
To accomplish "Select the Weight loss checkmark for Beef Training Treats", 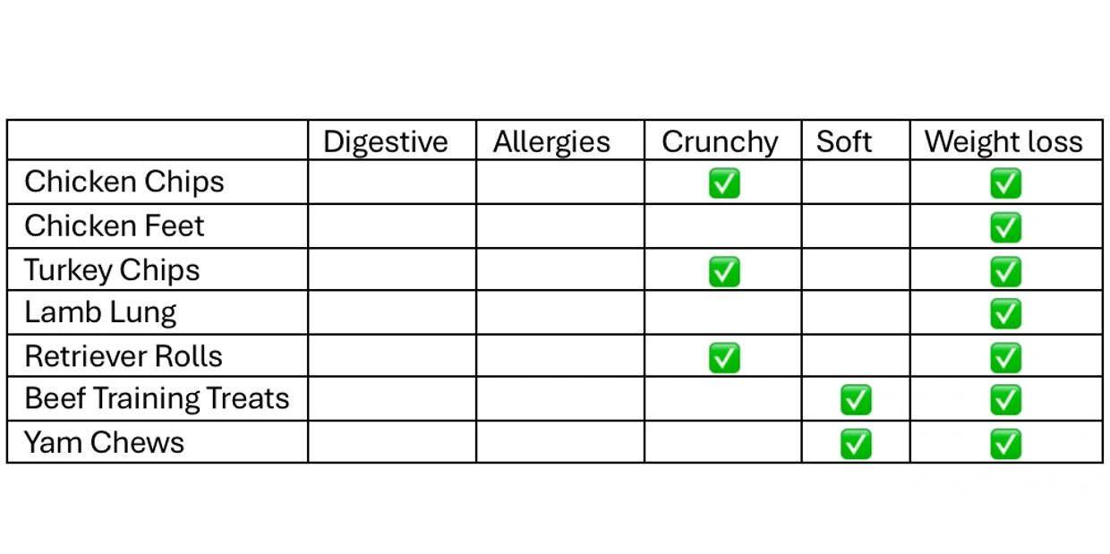I will point(1005,399).
